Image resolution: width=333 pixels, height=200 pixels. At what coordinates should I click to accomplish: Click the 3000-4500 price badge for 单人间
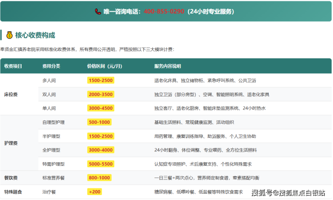[101, 109]
